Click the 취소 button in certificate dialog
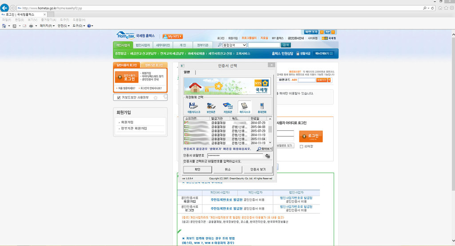The image size is (455, 246). pyautogui.click(x=228, y=169)
